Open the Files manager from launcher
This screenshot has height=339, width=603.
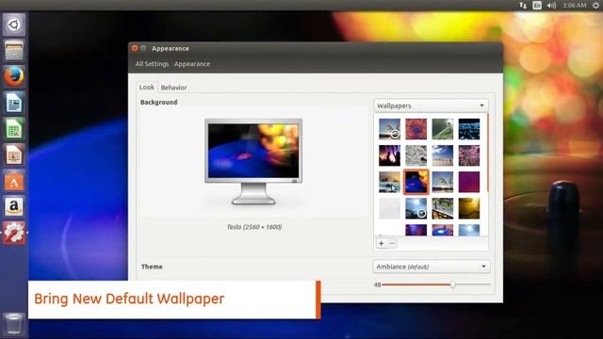pos(14,51)
